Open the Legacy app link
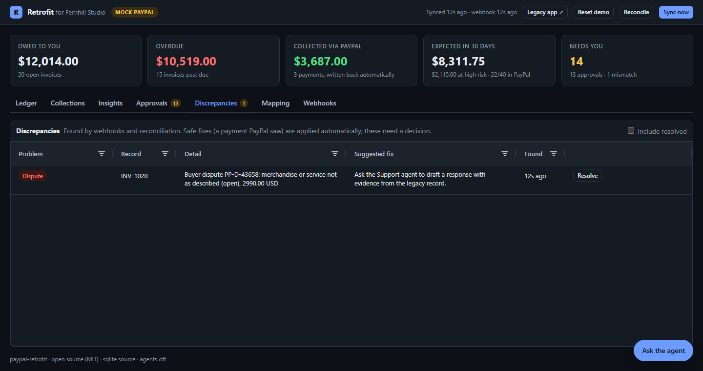703x371 pixels. click(545, 12)
